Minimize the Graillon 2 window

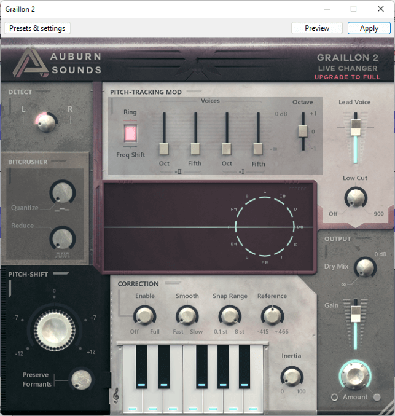click(x=327, y=9)
